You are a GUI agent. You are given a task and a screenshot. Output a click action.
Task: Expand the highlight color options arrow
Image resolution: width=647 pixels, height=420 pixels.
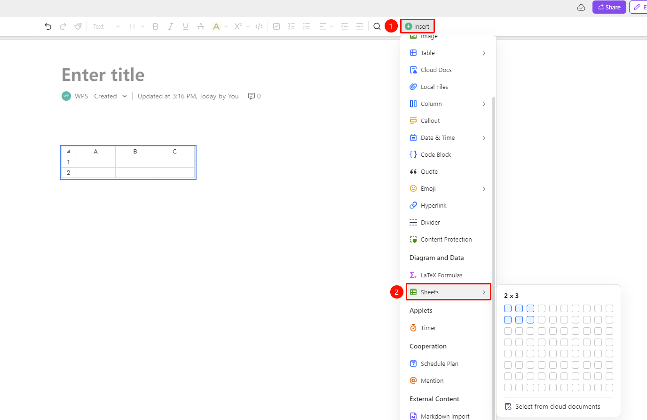coord(226,26)
